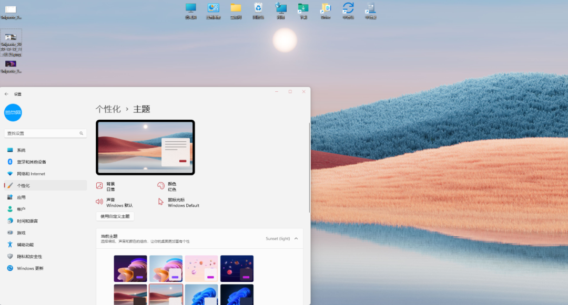Image resolution: width=568 pixels, height=305 pixels.
Task: Choose the selected Sunset light theme thumbnail
Action: click(166, 295)
